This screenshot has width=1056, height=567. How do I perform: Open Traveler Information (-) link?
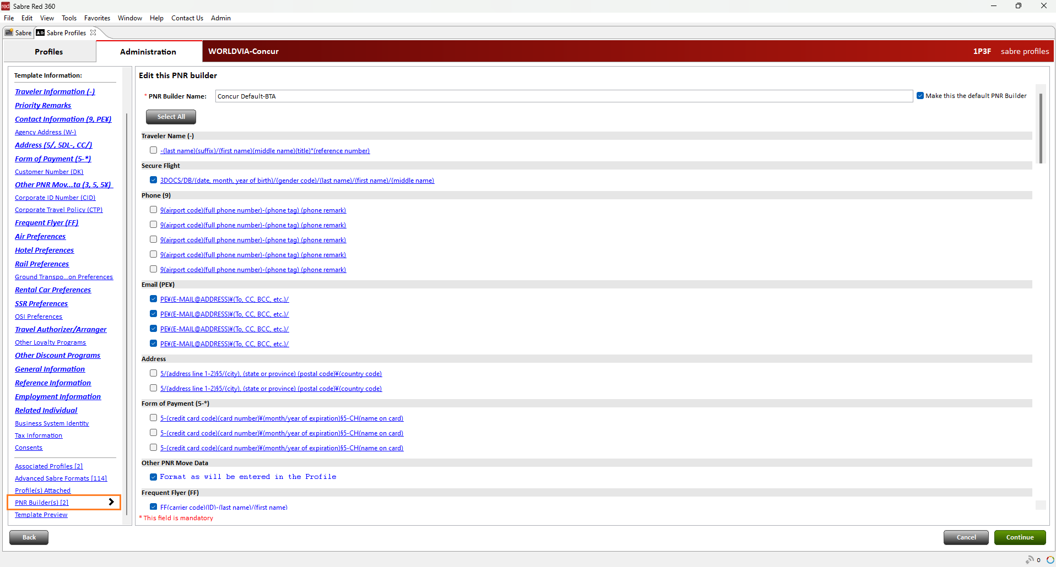pyautogui.click(x=55, y=92)
